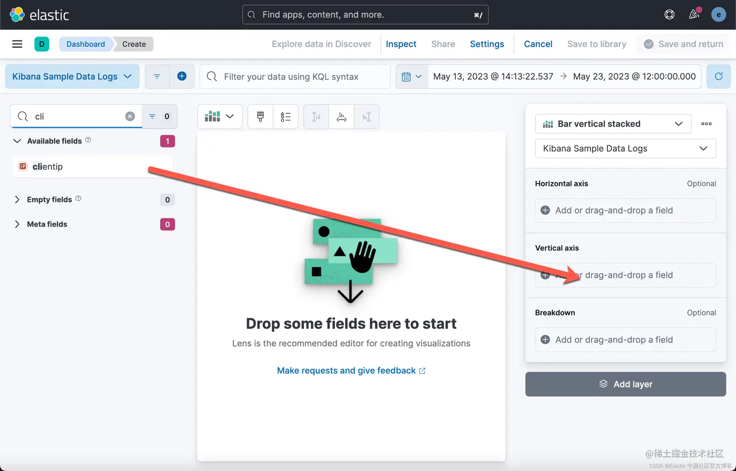This screenshot has width=736, height=471.
Task: Open the newsfeed celebration icon
Action: (x=694, y=15)
